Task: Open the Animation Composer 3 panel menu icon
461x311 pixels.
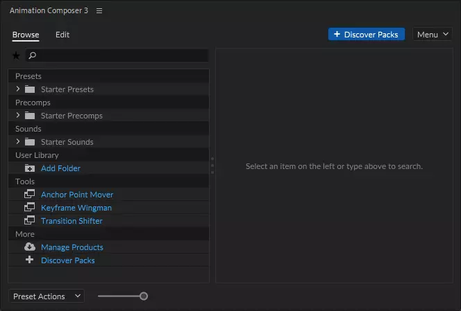Action: [99, 10]
